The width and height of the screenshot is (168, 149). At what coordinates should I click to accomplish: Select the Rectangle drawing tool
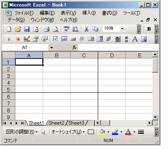click(91, 132)
